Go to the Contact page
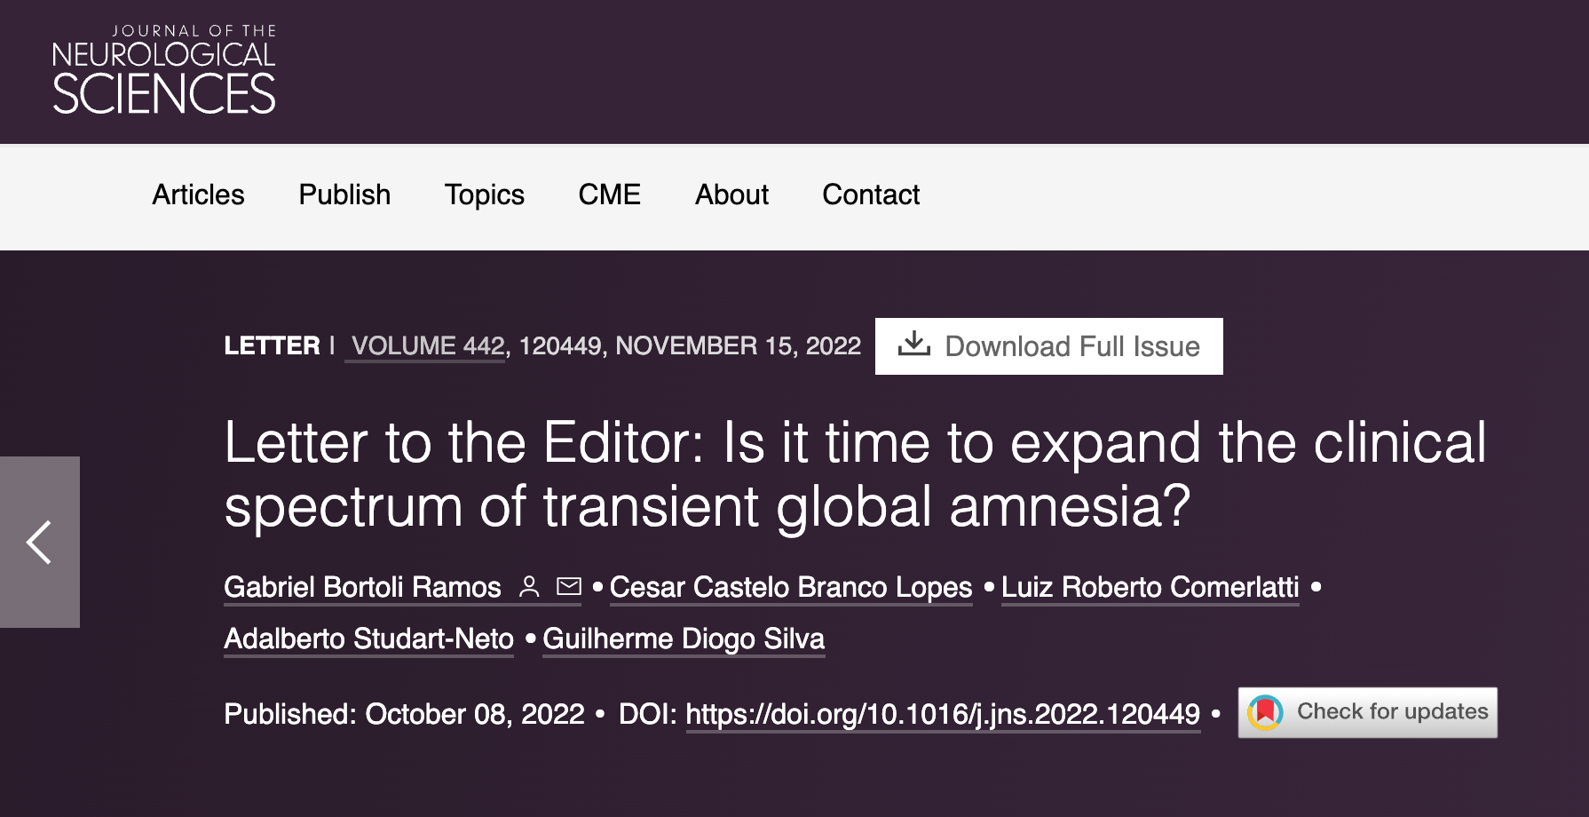This screenshot has width=1589, height=817. coord(870,195)
